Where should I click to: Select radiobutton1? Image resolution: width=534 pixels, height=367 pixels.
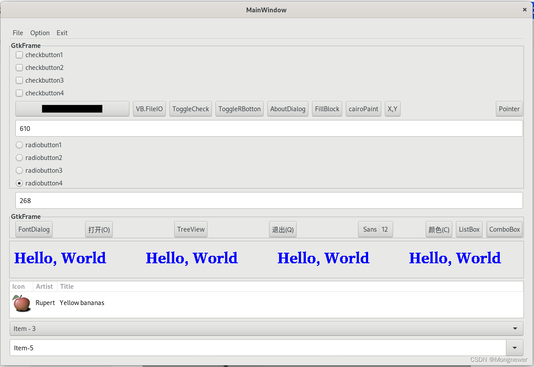pos(19,145)
